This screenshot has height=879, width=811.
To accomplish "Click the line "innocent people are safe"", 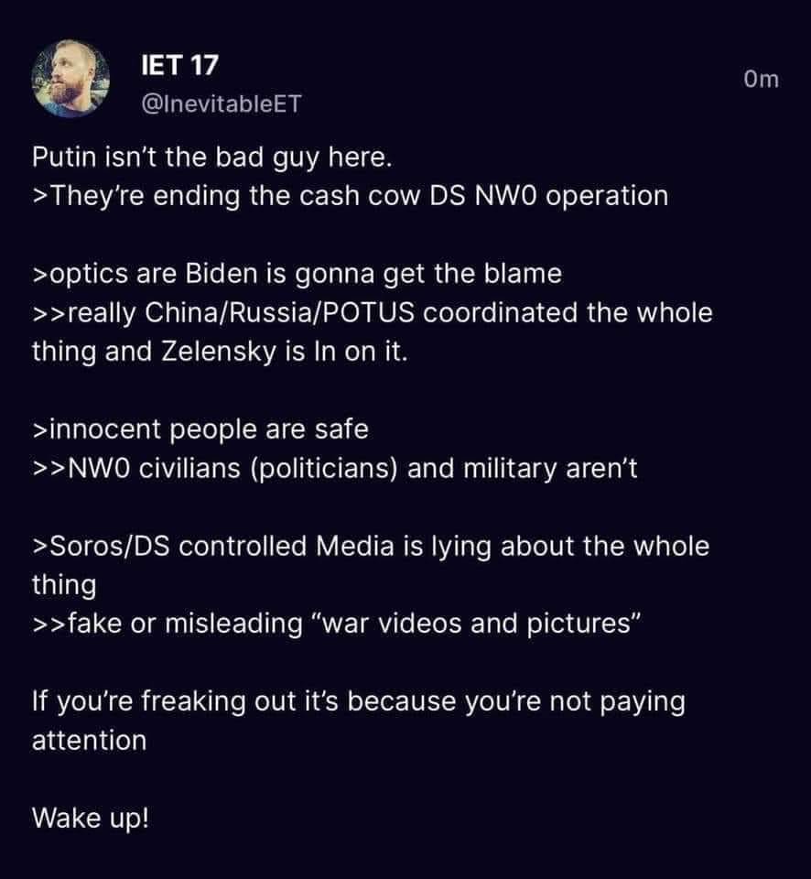I will (200, 429).
